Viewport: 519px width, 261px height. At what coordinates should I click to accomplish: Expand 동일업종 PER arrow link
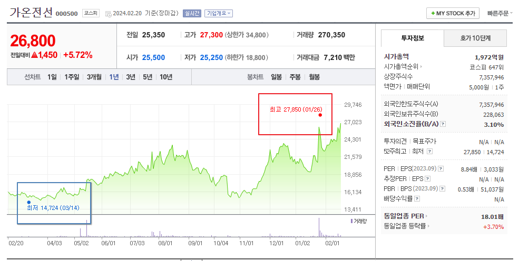pyautogui.click(x=426, y=216)
